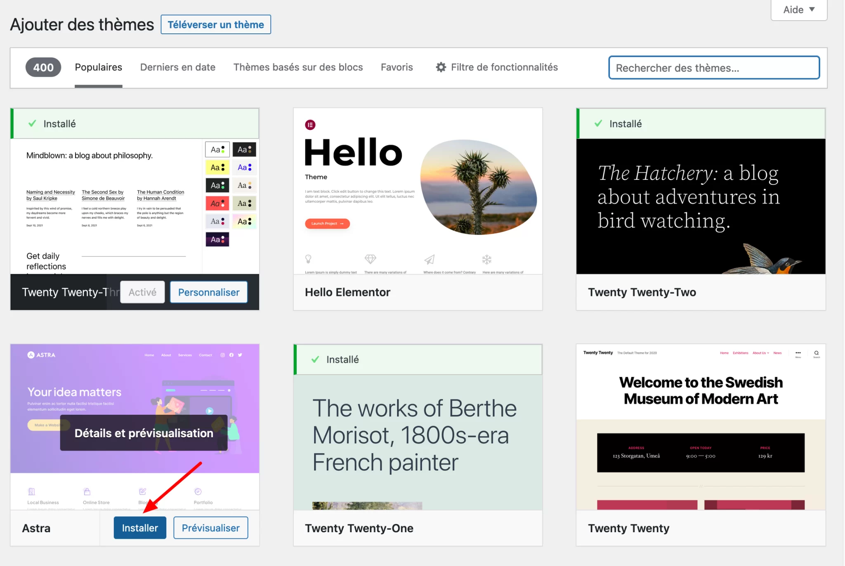Focus the Rechercher des thèmes search field
Screen dimensions: 845x566
[x=713, y=68]
